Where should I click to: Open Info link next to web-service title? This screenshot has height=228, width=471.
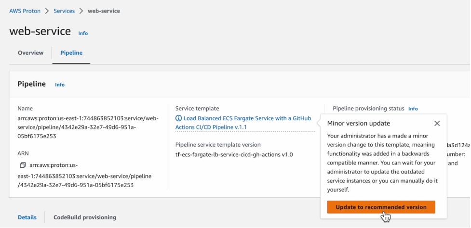pyautogui.click(x=83, y=33)
